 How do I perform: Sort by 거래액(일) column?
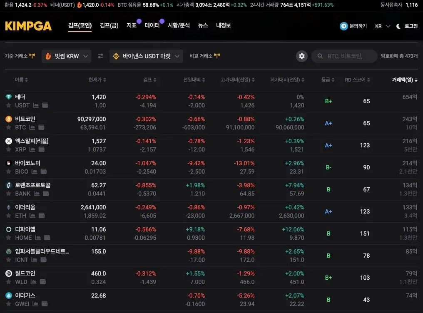click(x=405, y=80)
